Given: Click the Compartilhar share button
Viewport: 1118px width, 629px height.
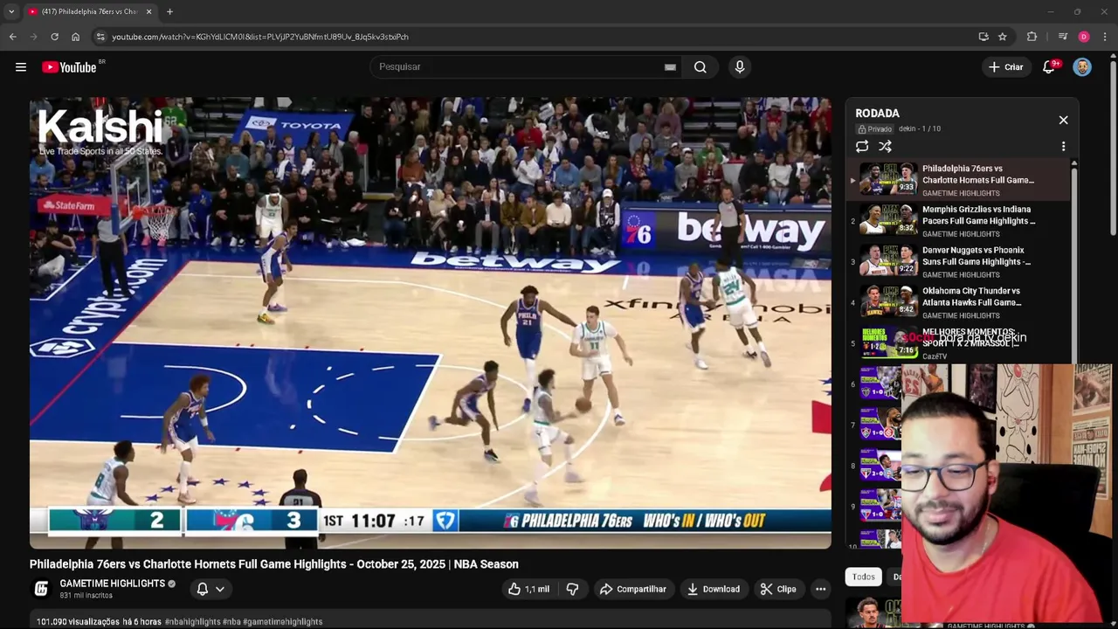Looking at the screenshot, I should tap(632, 589).
